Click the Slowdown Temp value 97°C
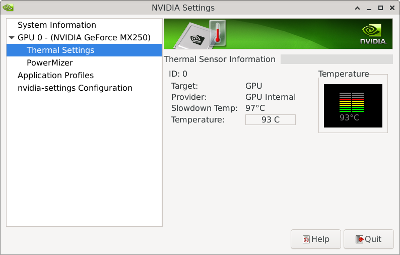The image size is (400, 255). pyautogui.click(x=255, y=108)
